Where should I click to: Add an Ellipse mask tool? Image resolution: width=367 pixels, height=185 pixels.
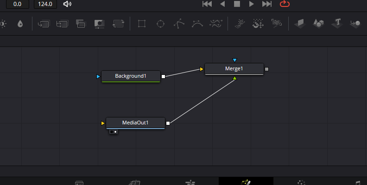click(x=160, y=23)
